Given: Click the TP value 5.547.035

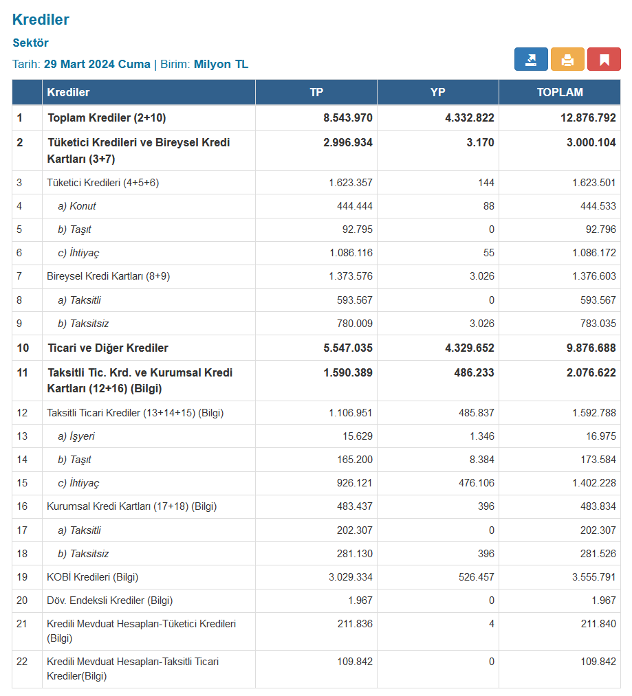Looking at the screenshot, I should (348, 348).
